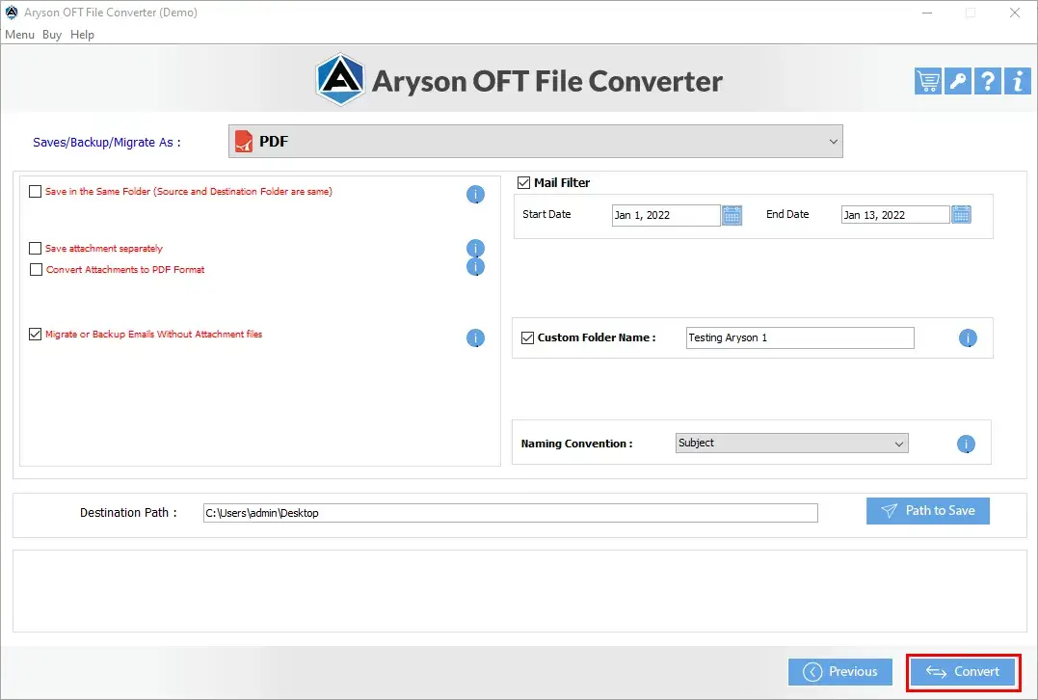Open the question mark help icon
This screenshot has height=700, width=1038.
987,81
